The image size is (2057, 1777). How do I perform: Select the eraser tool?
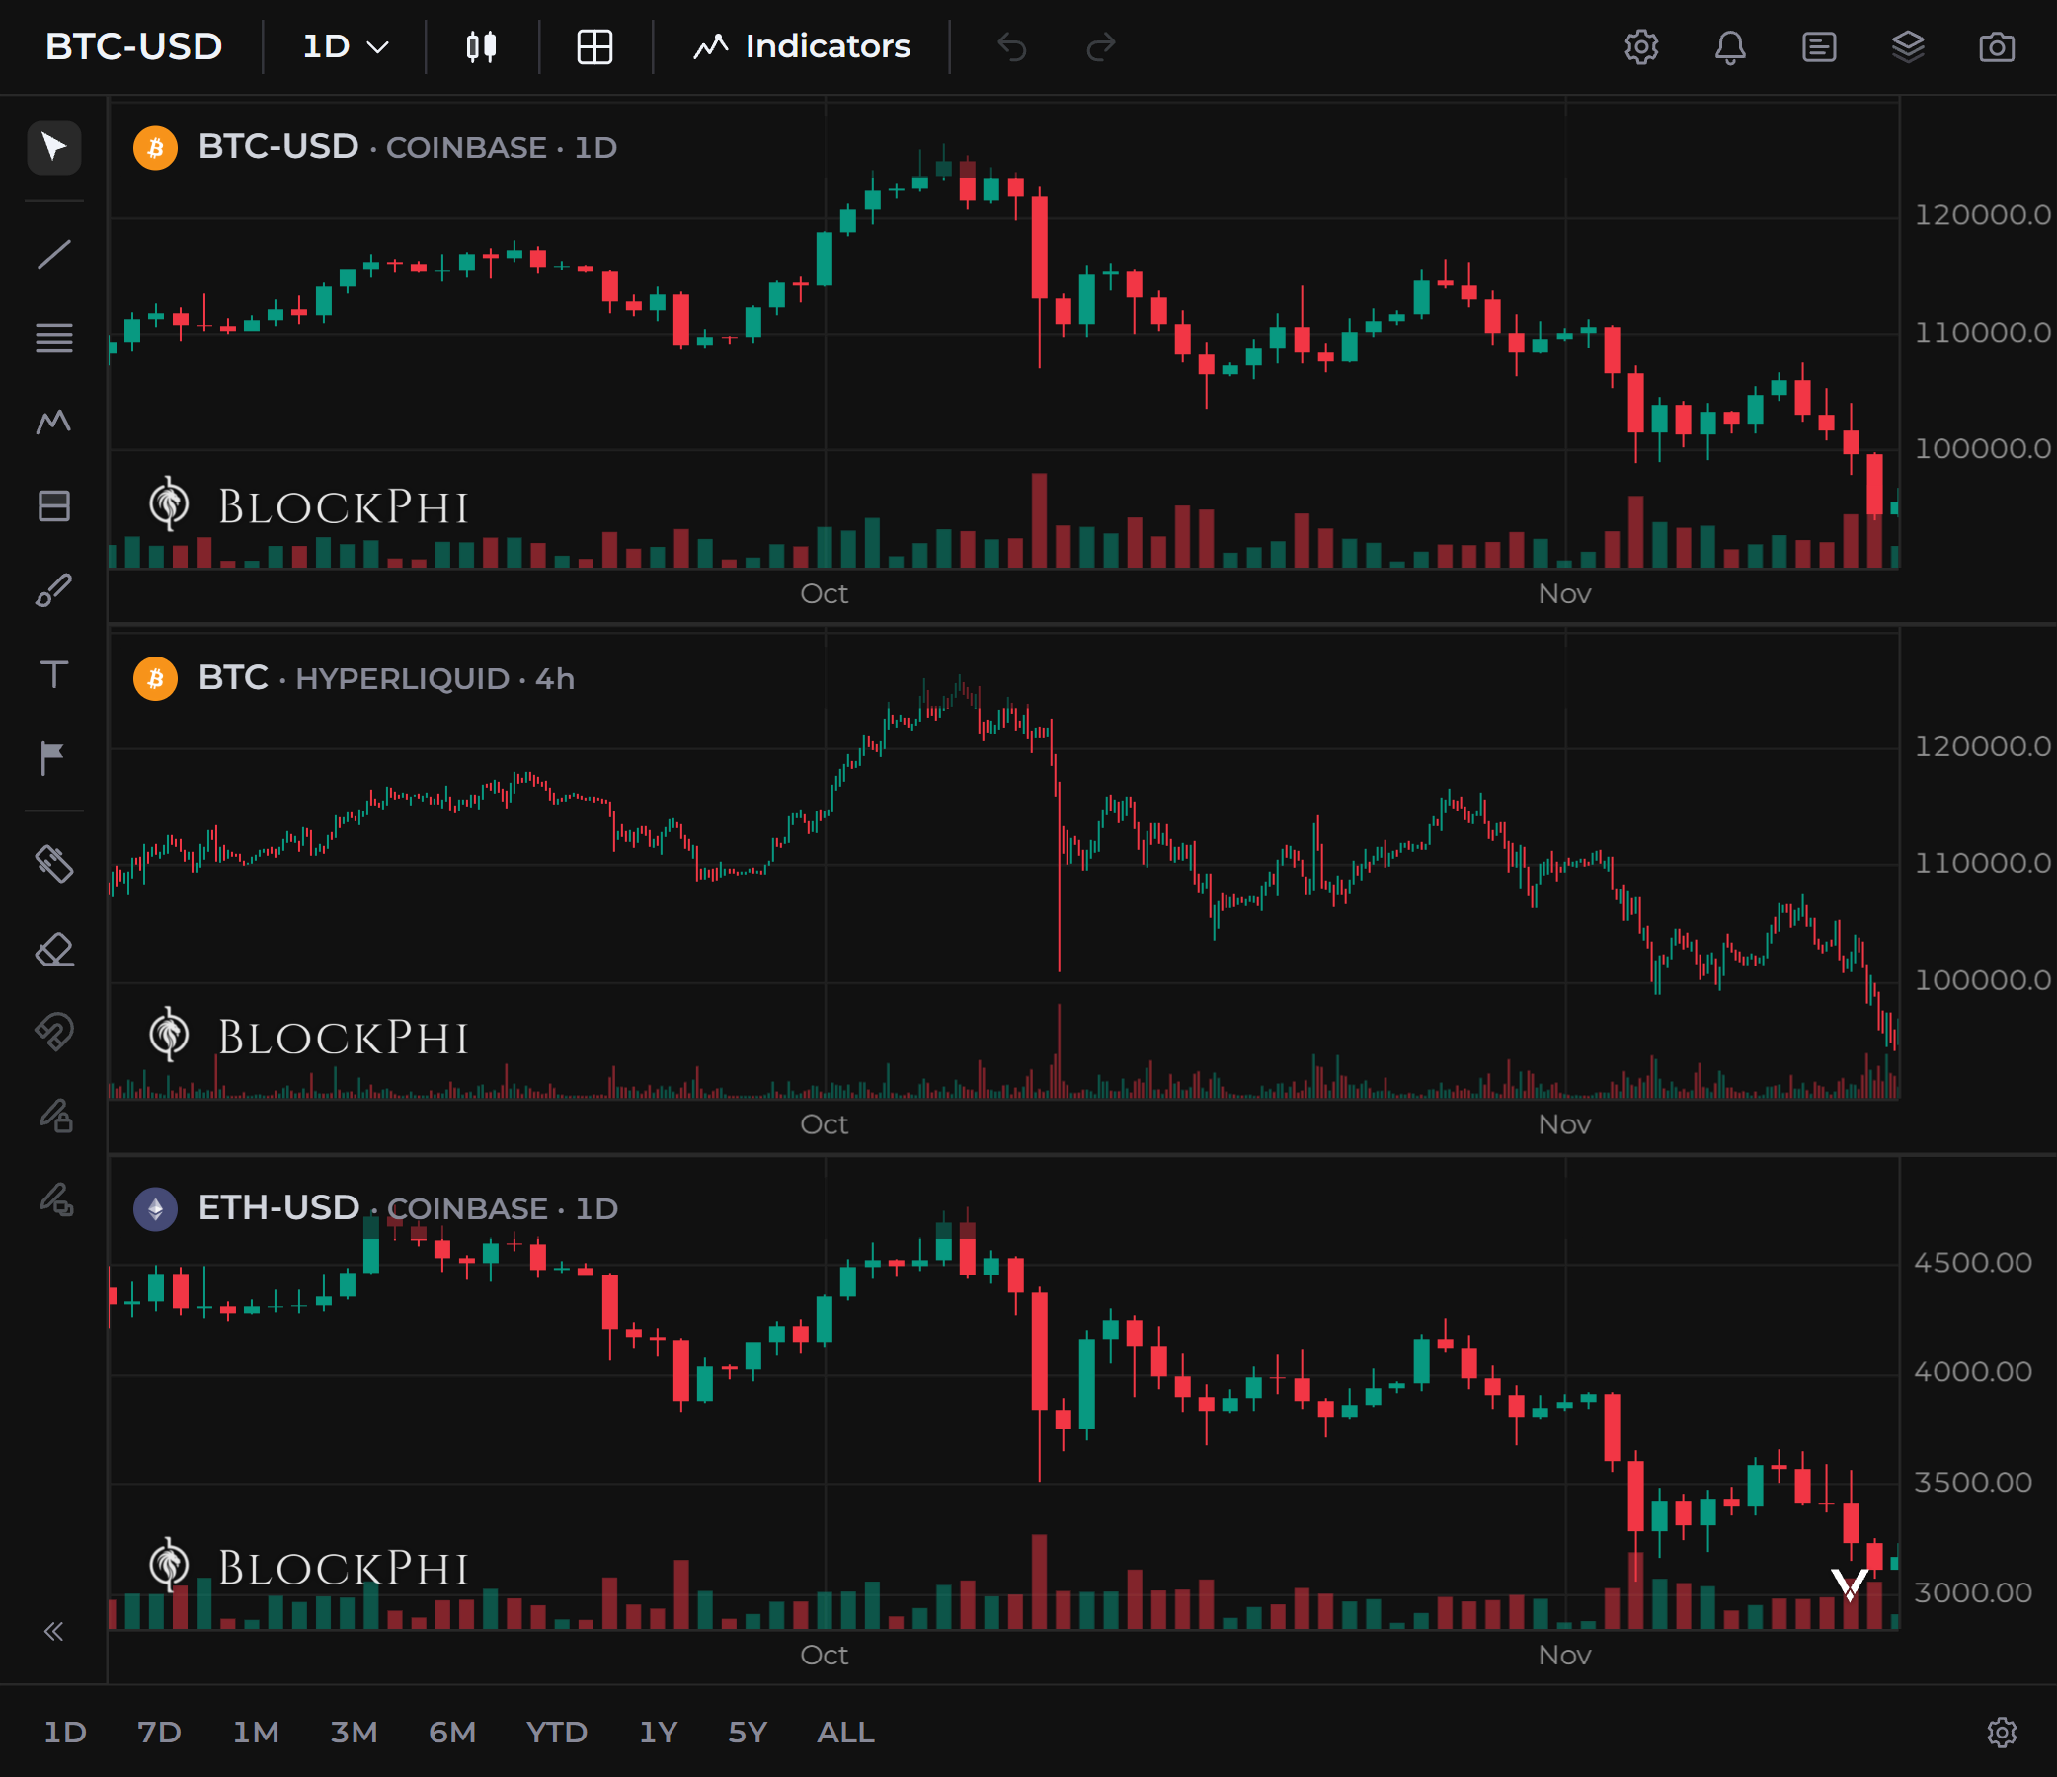(53, 949)
